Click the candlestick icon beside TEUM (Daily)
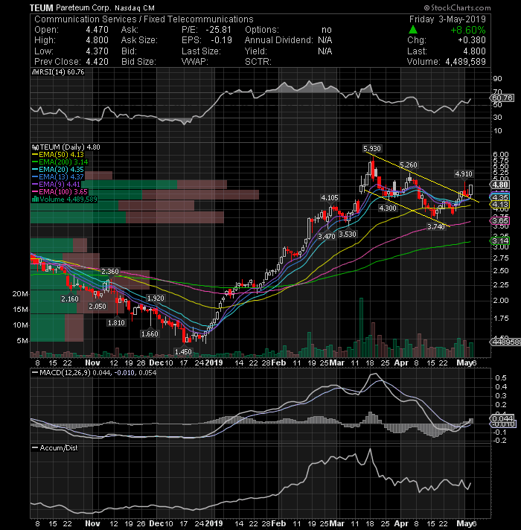Image resolution: width=521 pixels, height=530 pixels. pyautogui.click(x=35, y=147)
